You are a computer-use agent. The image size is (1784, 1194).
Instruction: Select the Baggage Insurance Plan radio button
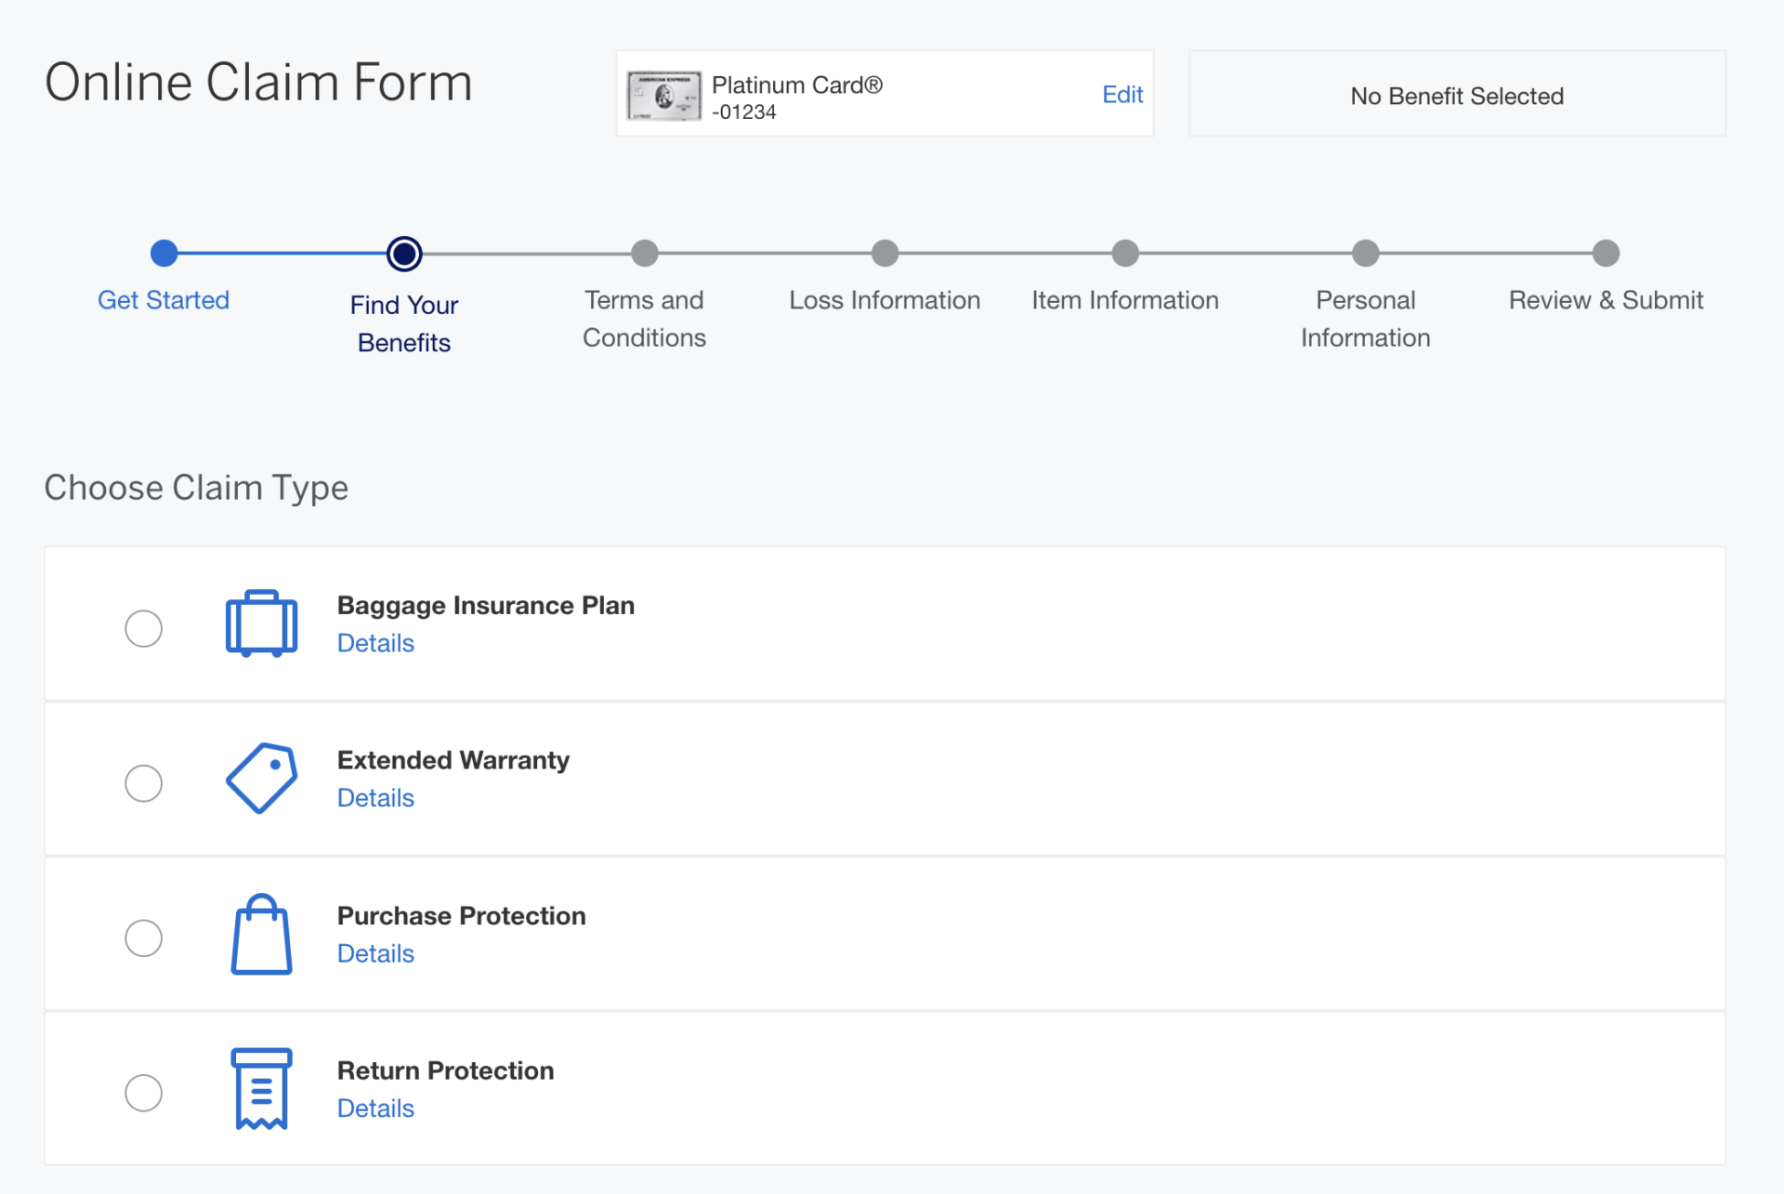pos(144,627)
